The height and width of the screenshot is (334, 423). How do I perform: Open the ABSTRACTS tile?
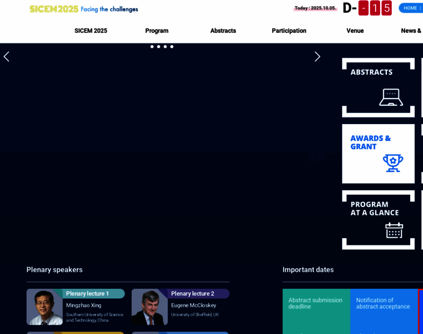coord(378,88)
